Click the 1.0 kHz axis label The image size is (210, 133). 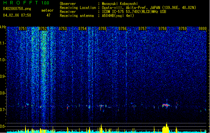pyautogui.click(x=3, y=60)
